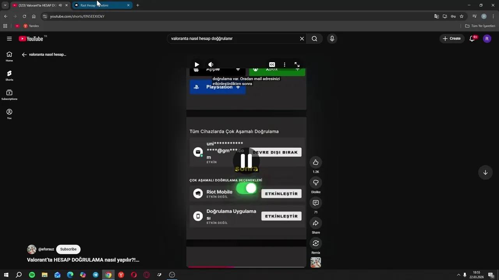Toggle closed captions on the Short
Viewport: 499px width, 280px height.
coord(272,65)
